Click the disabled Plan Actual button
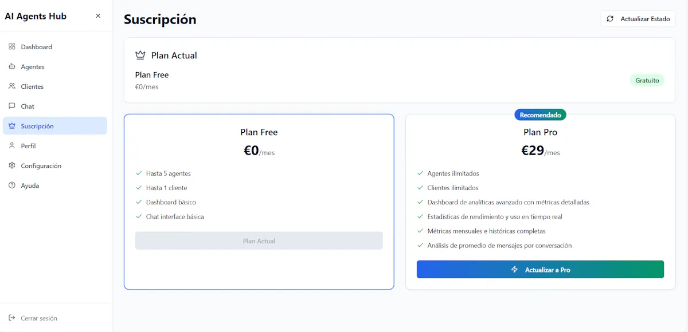 [x=259, y=241]
